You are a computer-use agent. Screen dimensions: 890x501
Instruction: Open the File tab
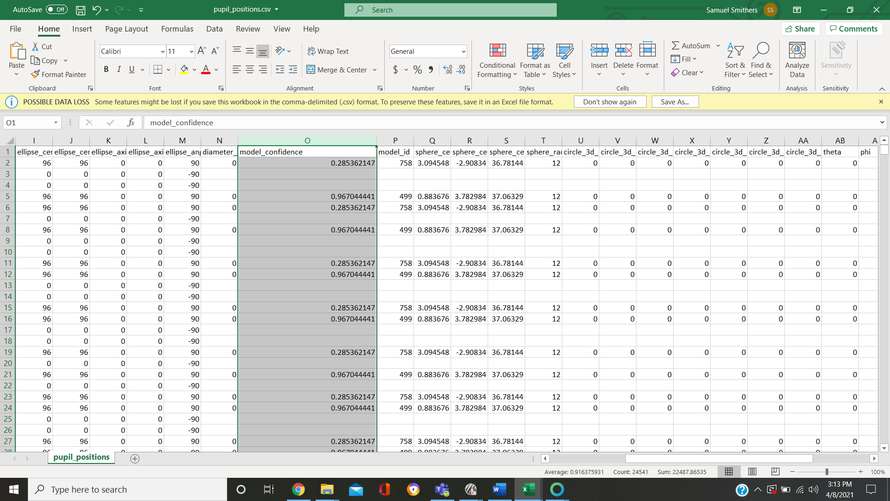[x=15, y=29]
